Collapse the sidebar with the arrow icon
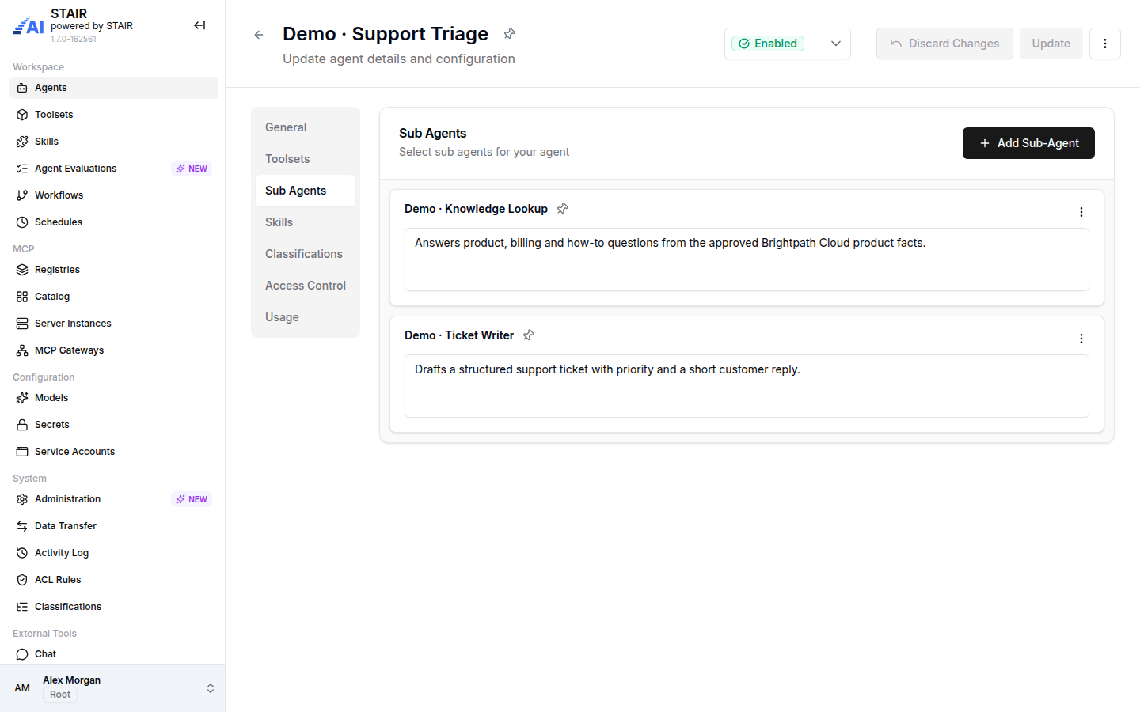The image size is (1140, 712). (x=199, y=25)
